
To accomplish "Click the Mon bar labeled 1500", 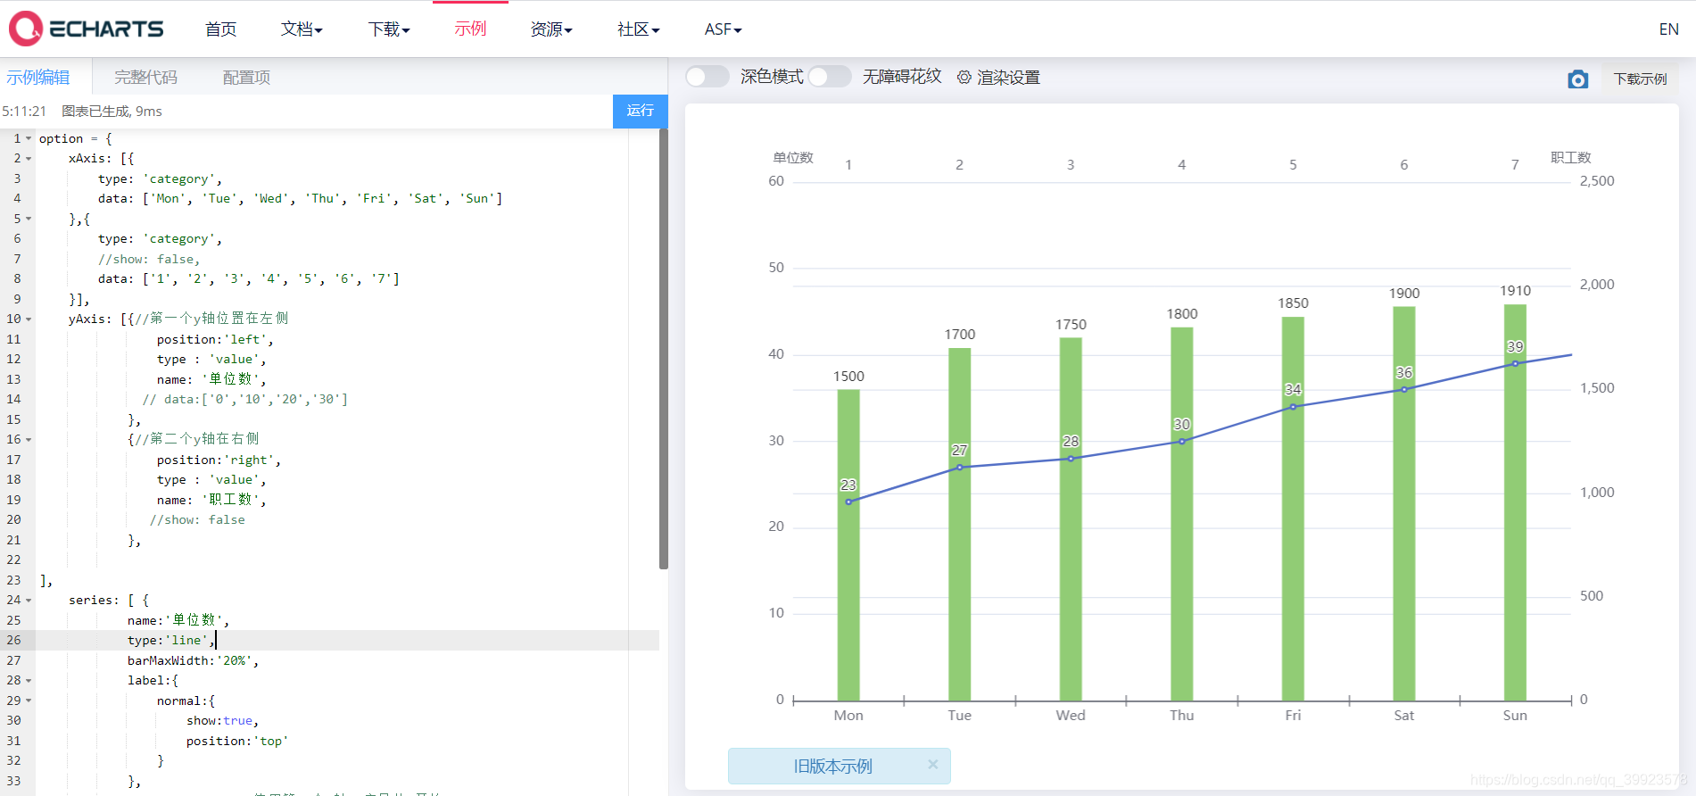I will coord(848,545).
